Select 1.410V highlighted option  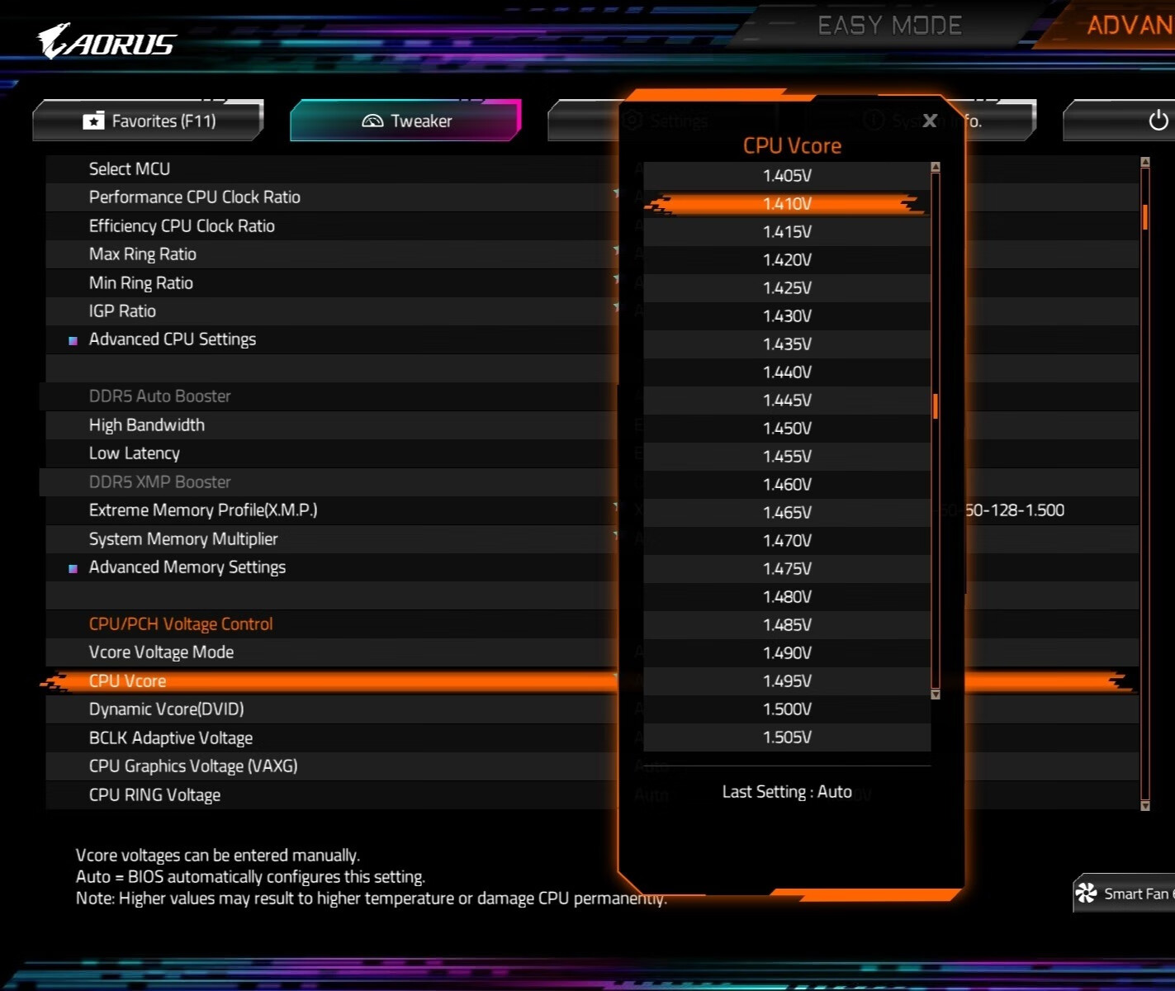pyautogui.click(x=787, y=203)
